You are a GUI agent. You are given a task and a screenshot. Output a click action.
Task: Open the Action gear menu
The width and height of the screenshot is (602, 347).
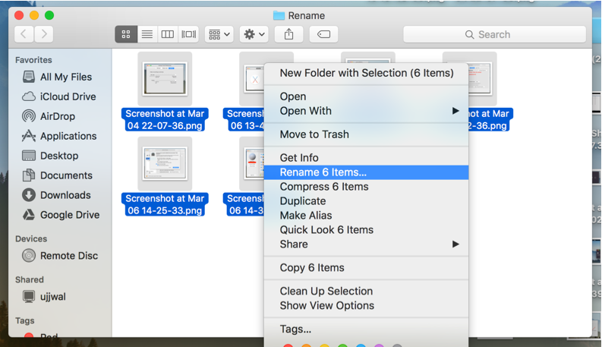point(254,34)
